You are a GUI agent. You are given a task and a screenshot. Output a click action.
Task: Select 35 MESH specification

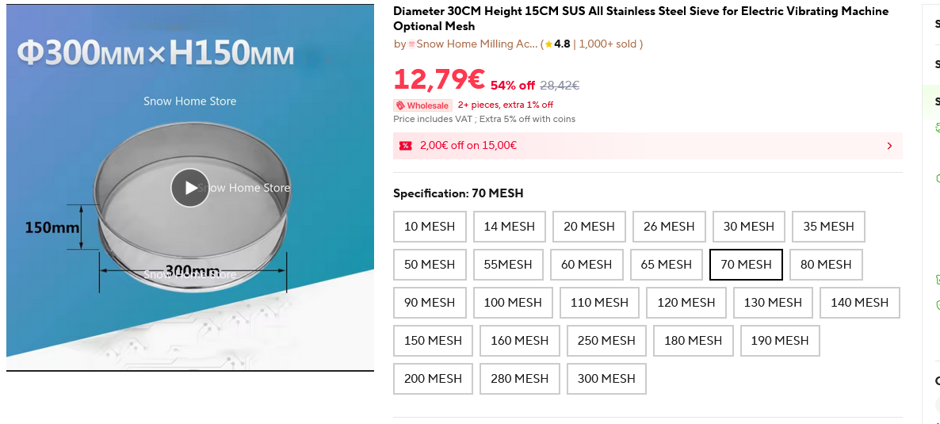pyautogui.click(x=828, y=227)
